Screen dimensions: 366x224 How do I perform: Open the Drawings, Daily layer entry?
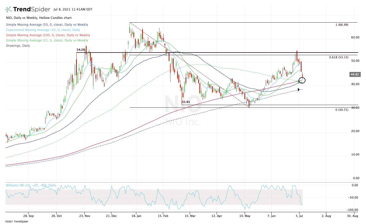point(18,45)
